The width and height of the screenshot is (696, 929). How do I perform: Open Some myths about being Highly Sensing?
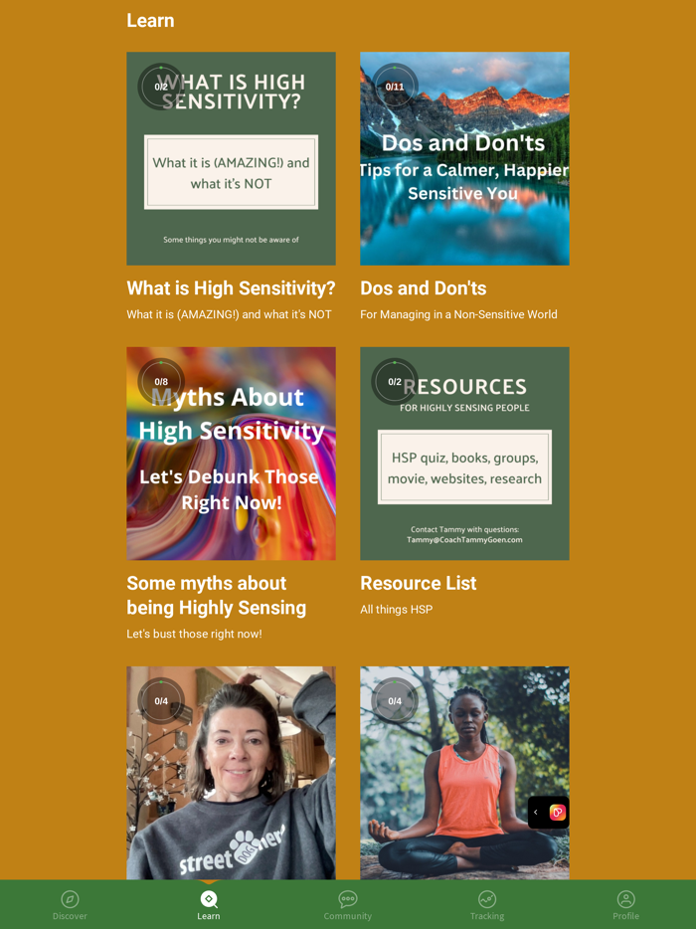pos(217,596)
